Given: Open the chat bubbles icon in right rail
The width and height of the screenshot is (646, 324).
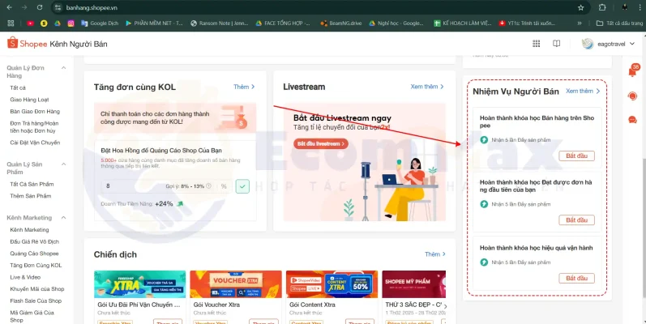Looking at the screenshot, I should pos(632,120).
